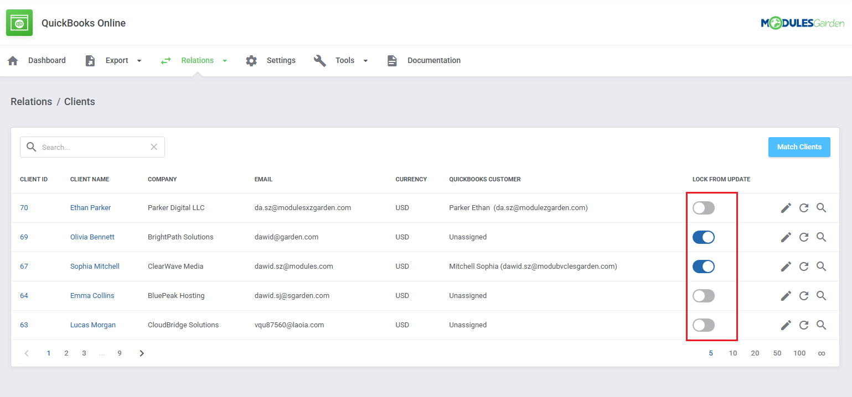Open the Settings menu item

(281, 61)
